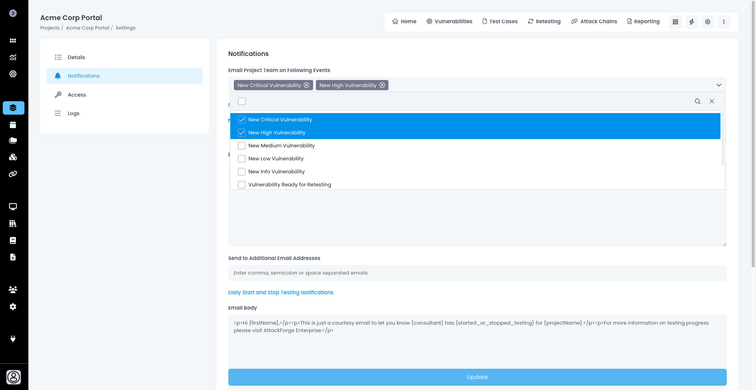The image size is (756, 390).
Task: Check the New Medium Vulnerability option
Action: [242, 146]
